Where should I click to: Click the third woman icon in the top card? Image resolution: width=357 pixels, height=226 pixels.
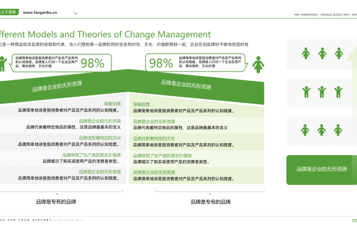click(339, 53)
